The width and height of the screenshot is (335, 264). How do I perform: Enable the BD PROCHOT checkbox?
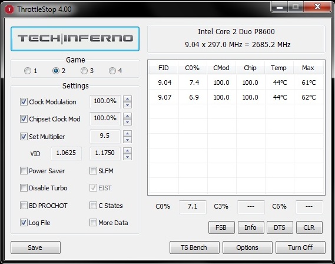[24, 206]
